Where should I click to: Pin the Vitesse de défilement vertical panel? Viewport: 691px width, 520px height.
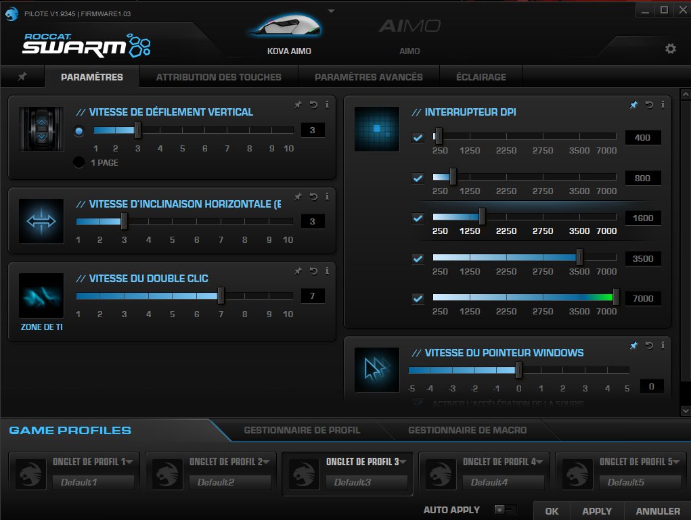pyautogui.click(x=298, y=104)
